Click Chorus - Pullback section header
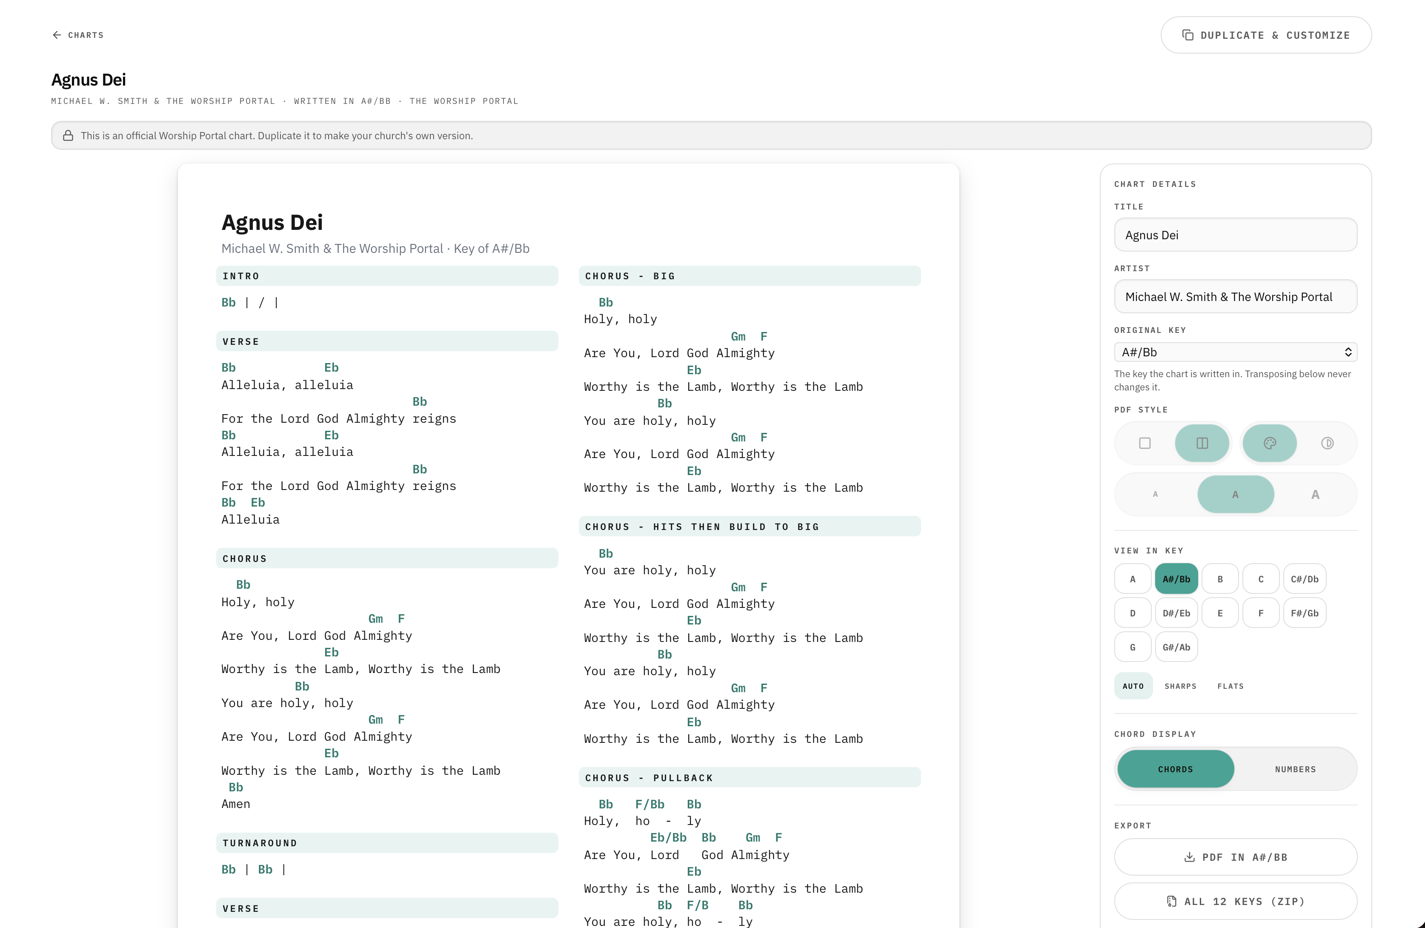Viewport: 1425px width, 928px height. pos(749,778)
